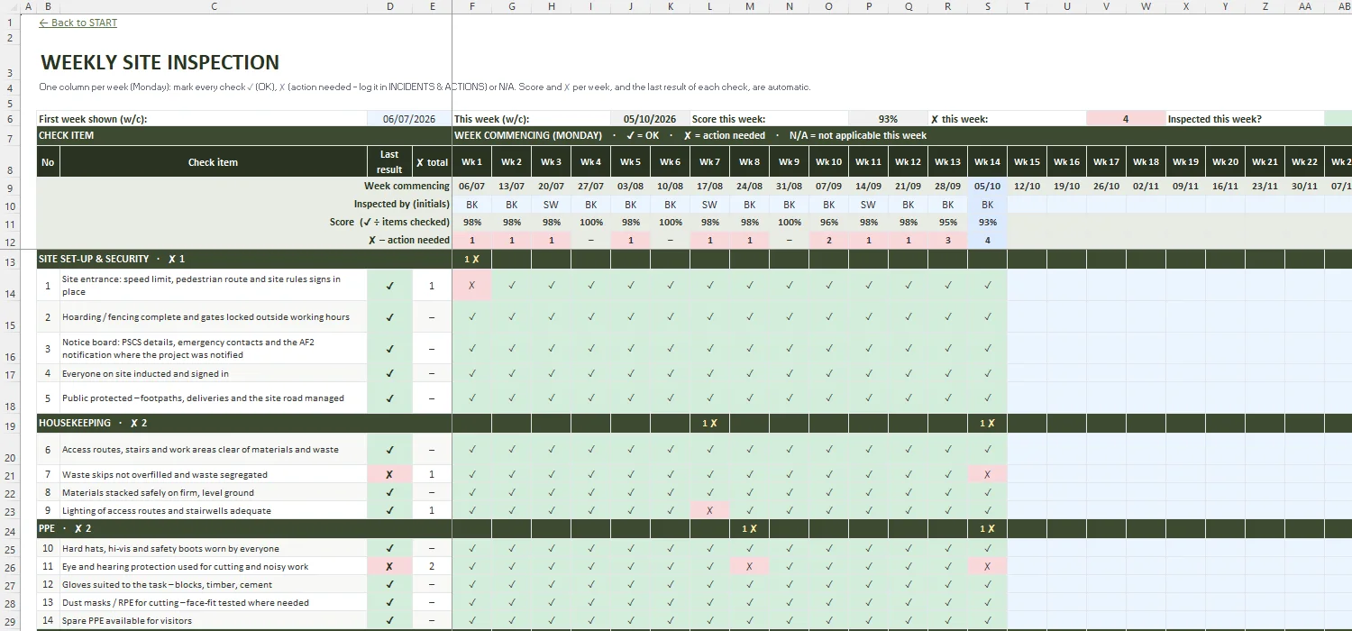
Task: Select the SITE SET-UP & SECURITY section header
Action: click(x=244, y=259)
